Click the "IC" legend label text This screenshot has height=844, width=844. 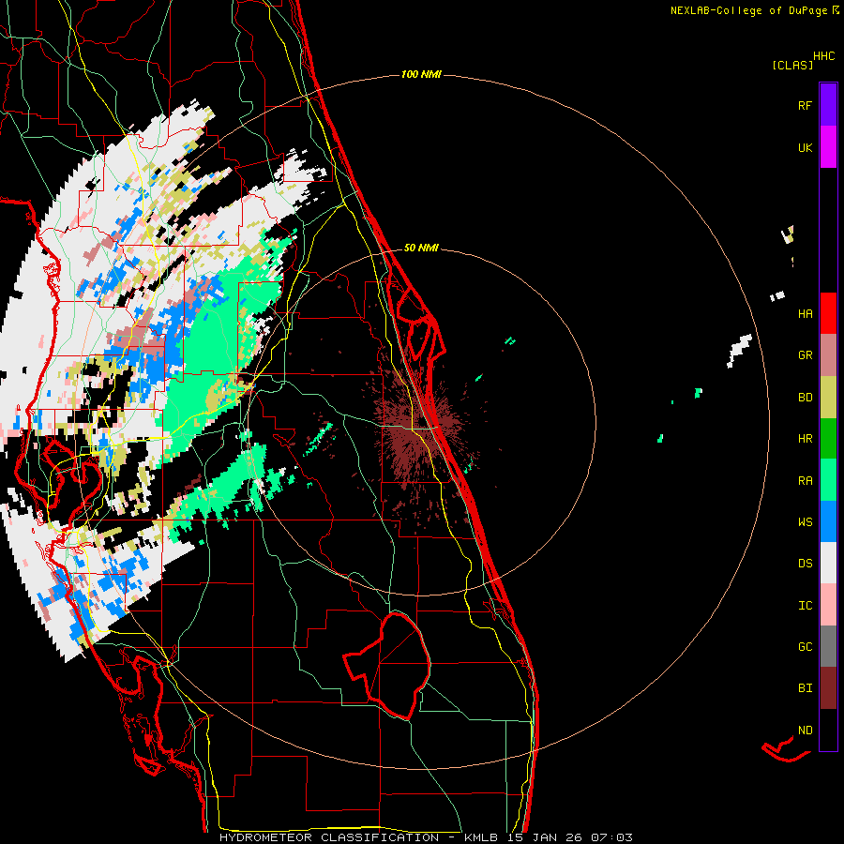tap(805, 606)
